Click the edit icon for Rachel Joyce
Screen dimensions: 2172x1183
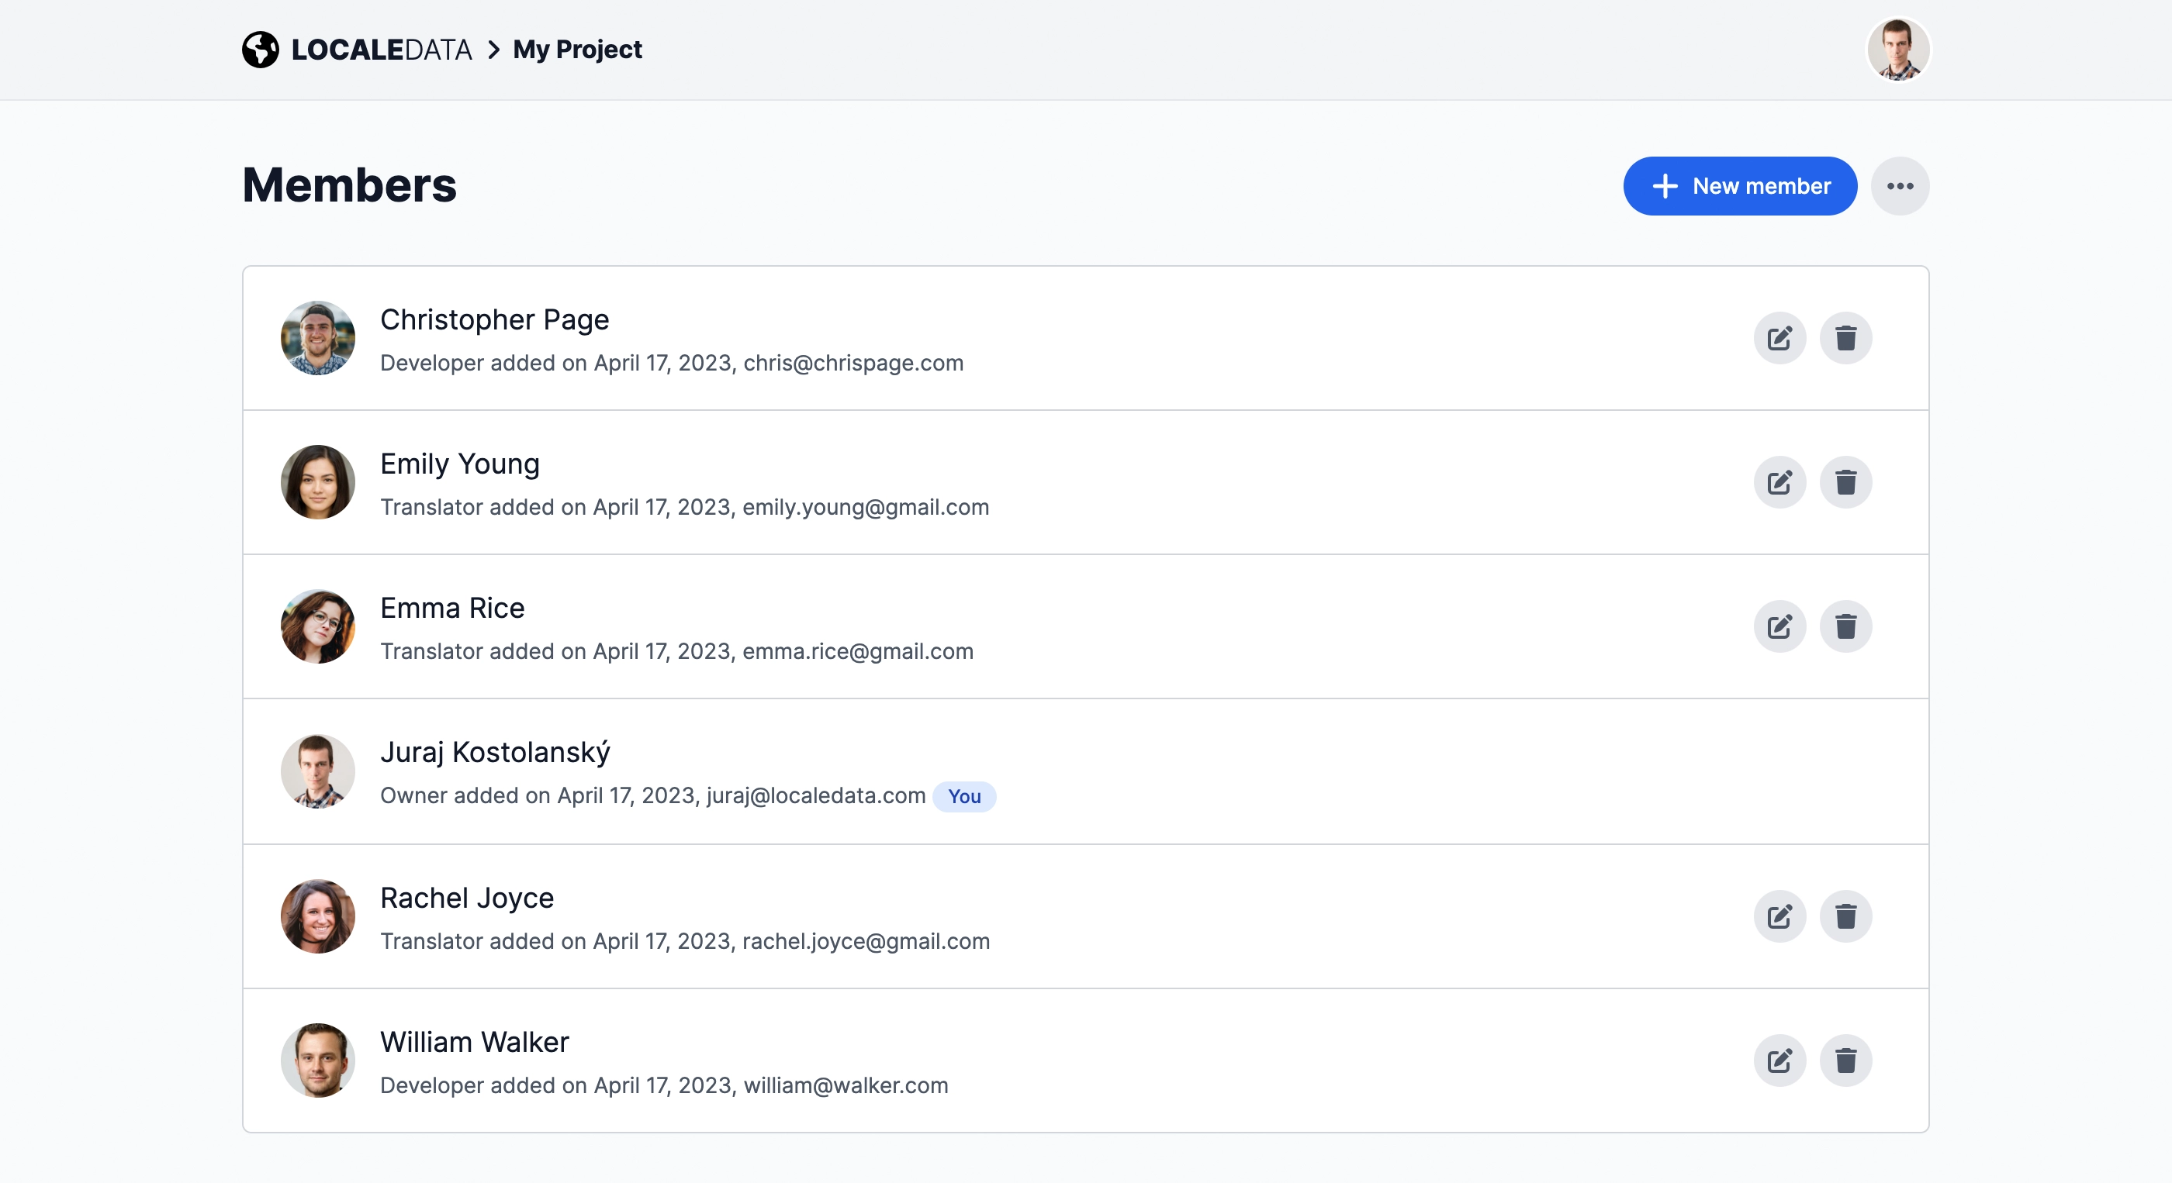coord(1779,915)
